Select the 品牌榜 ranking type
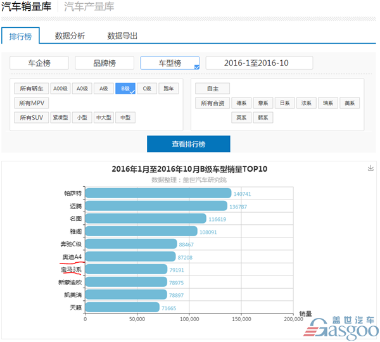380x342 pixels. tap(104, 63)
